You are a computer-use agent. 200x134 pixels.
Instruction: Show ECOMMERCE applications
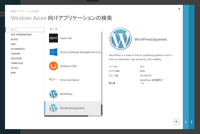(18, 49)
